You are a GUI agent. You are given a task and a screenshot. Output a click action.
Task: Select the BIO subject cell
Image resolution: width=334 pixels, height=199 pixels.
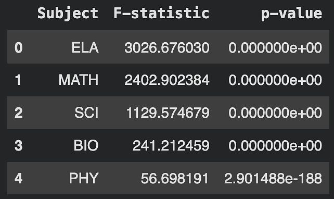[x=86, y=145]
